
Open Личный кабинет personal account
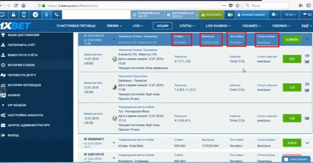(251, 15)
